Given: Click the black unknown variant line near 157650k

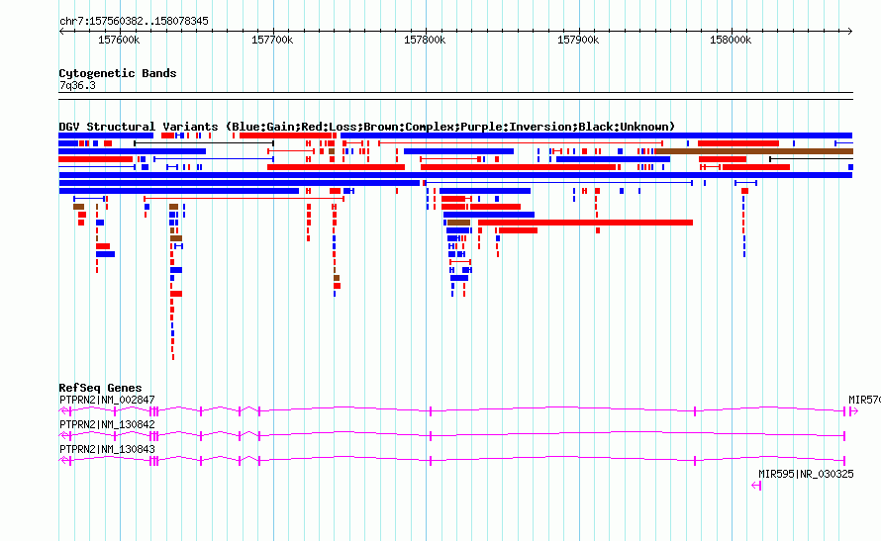Looking at the screenshot, I should pos(203,143).
